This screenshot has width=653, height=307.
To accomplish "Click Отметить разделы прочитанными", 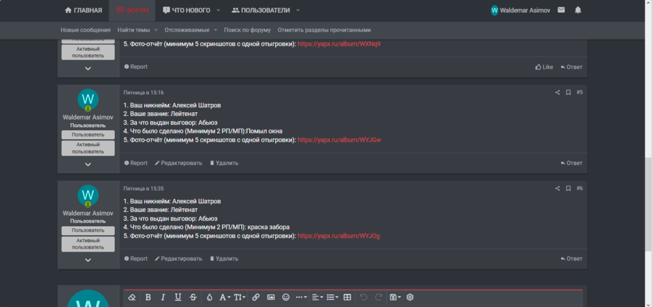I will point(324,30).
